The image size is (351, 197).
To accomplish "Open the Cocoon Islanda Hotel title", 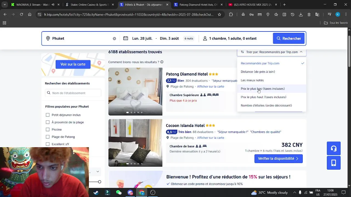I will pos(185,126).
